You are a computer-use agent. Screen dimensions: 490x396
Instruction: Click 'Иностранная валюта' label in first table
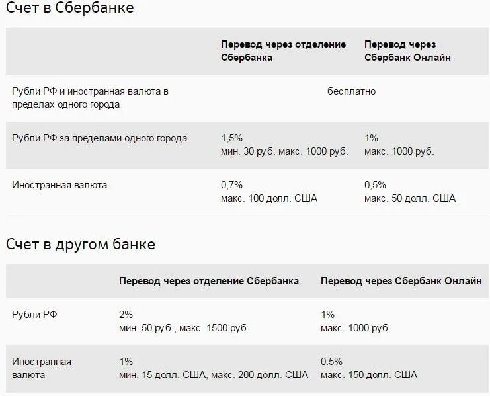pyautogui.click(x=59, y=185)
